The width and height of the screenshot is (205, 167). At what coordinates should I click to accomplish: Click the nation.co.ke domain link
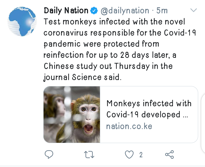(129, 126)
